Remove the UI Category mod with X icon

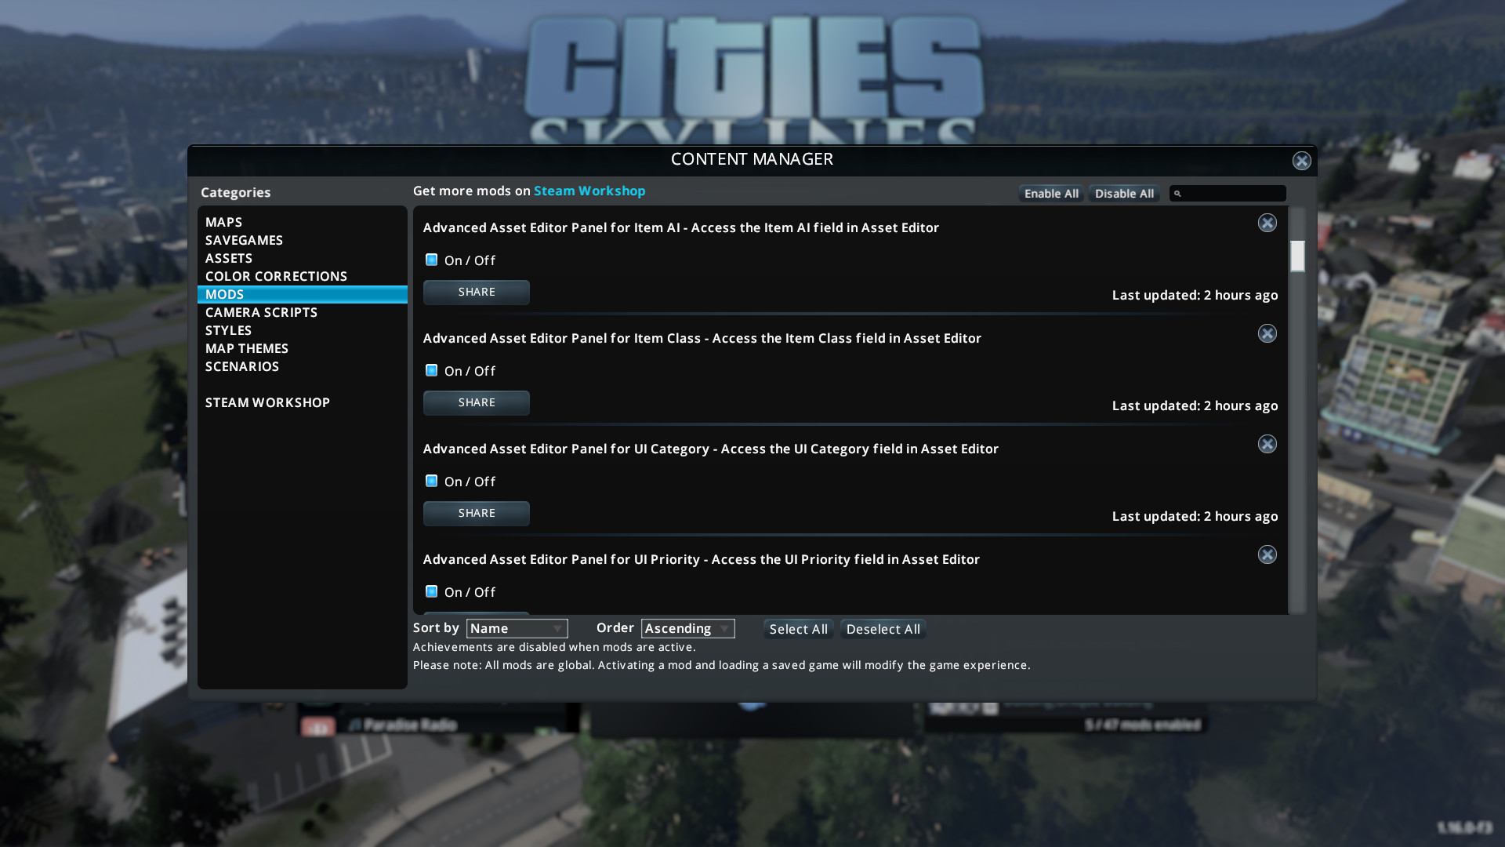(x=1267, y=445)
